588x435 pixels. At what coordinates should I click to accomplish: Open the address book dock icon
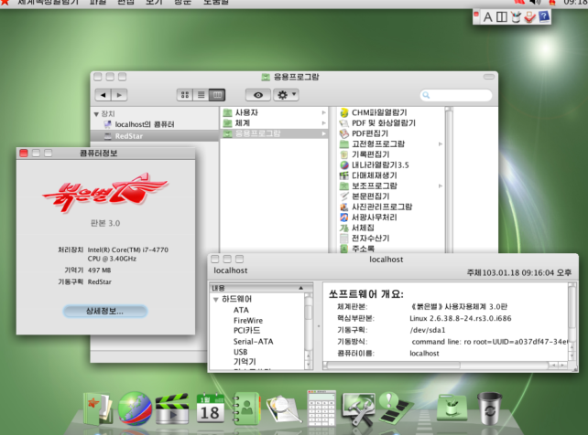[246, 408]
